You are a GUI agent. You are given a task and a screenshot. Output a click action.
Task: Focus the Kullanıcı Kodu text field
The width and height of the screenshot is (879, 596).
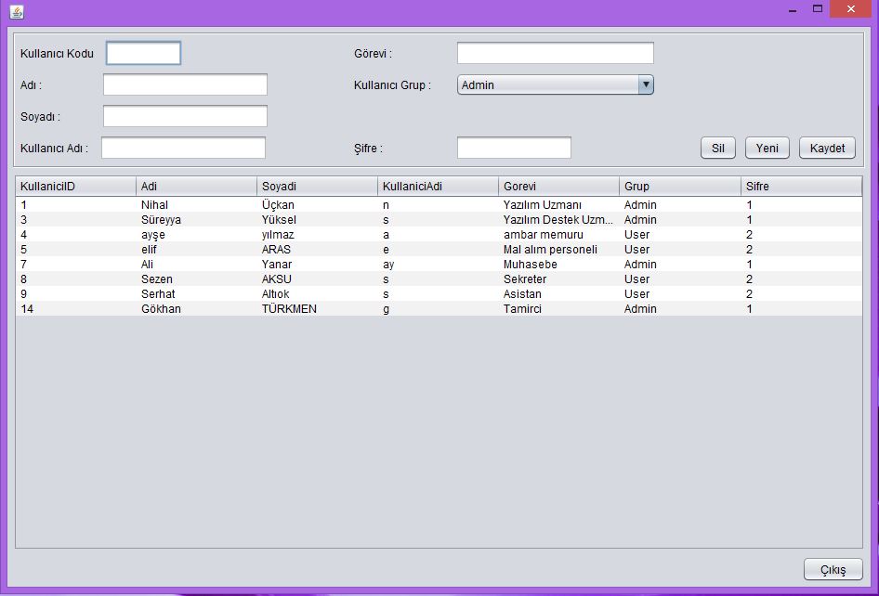point(143,54)
